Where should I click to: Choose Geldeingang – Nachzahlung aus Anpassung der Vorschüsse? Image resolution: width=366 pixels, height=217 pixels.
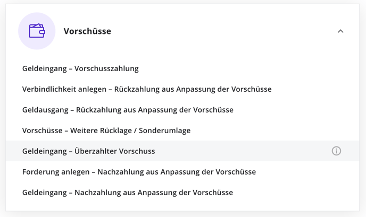(x=182, y=193)
